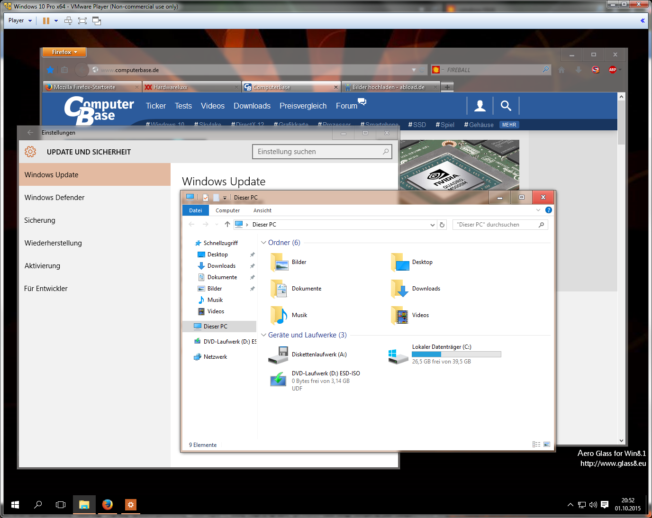Open the Computer ribbon tab
The image size is (652, 518).
228,210
